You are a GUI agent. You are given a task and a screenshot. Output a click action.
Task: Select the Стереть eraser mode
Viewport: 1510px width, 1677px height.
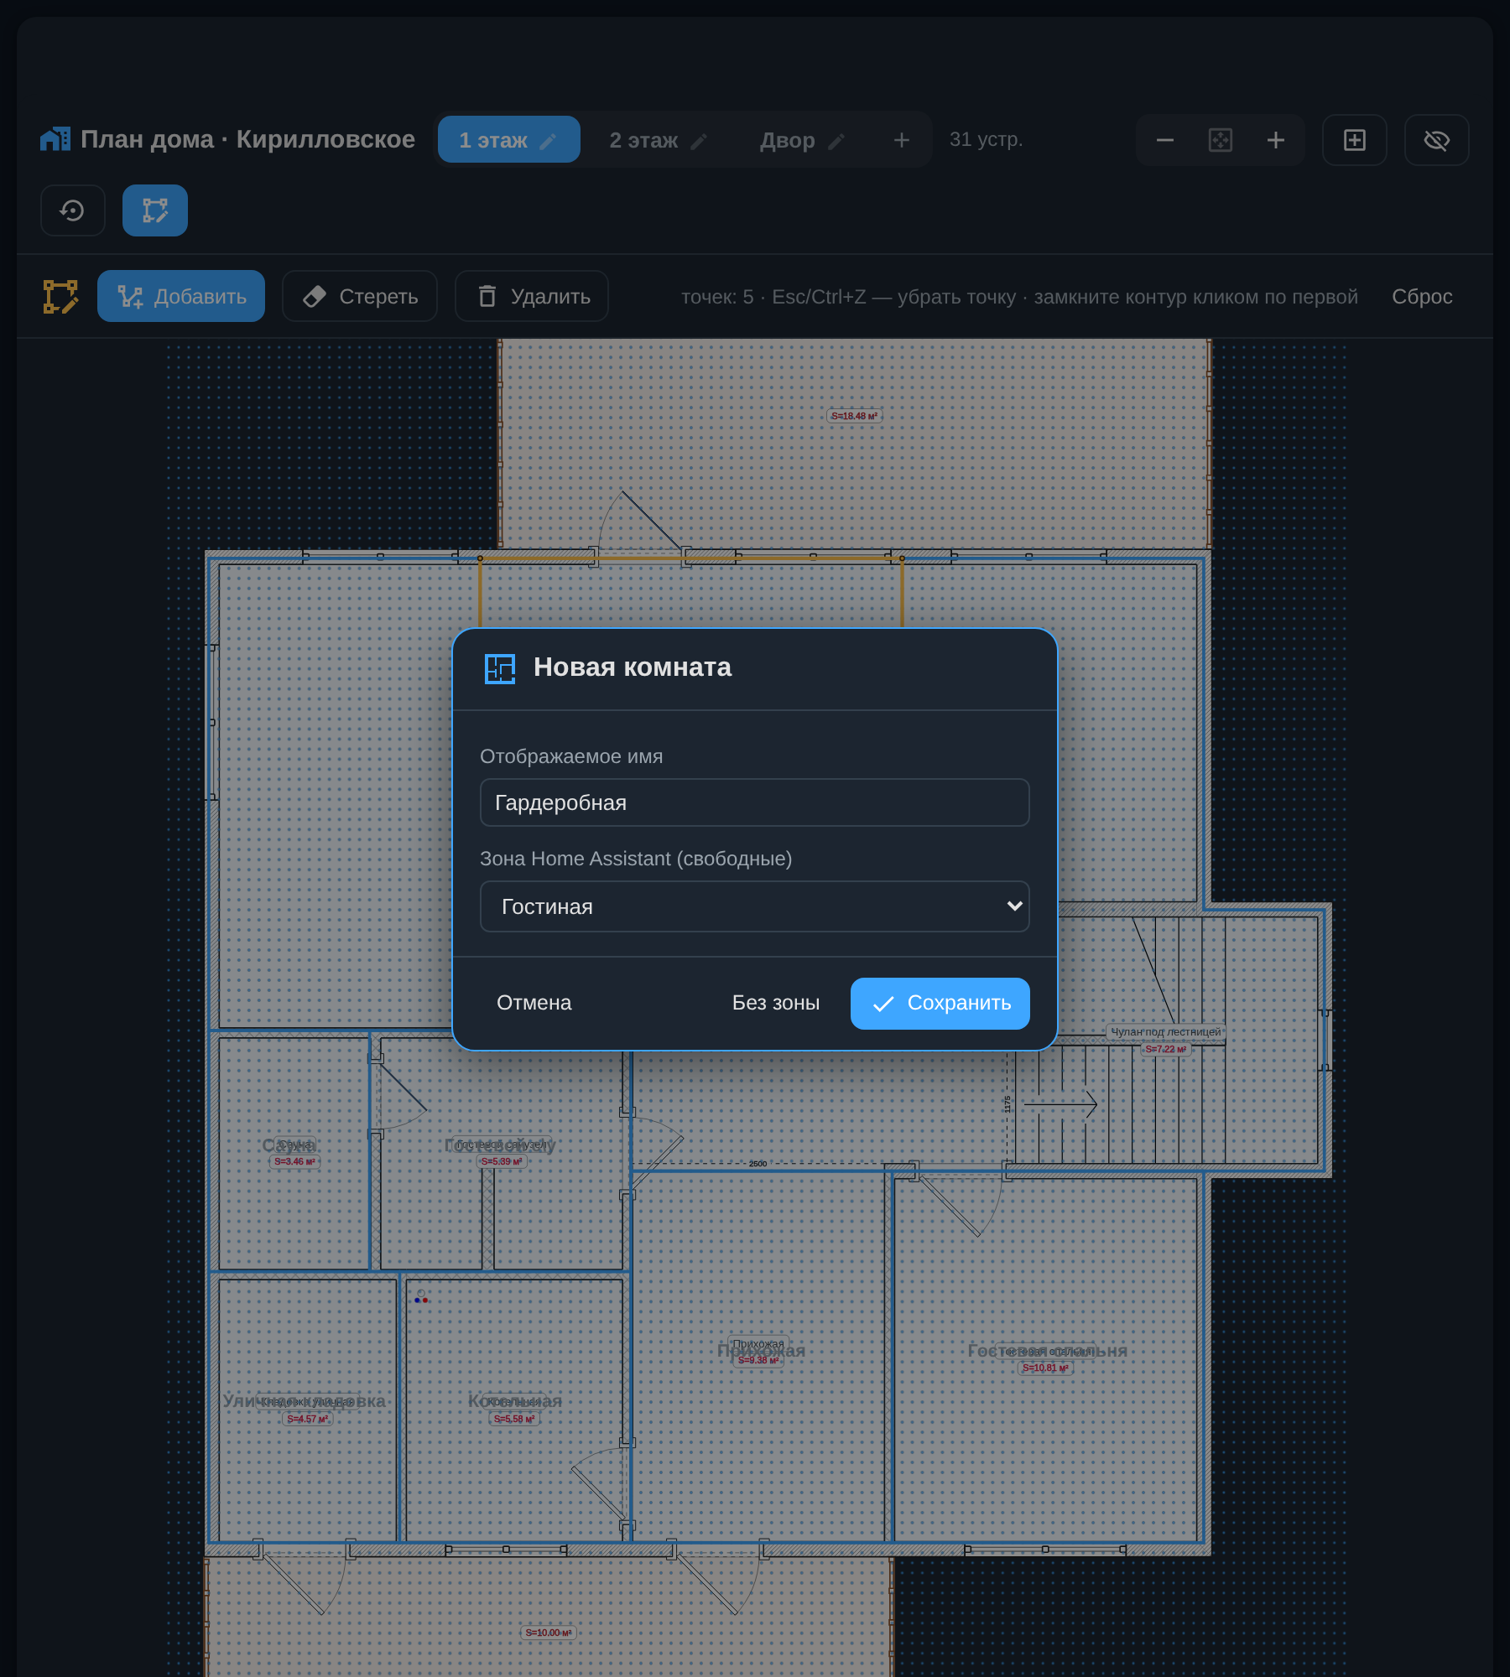pyautogui.click(x=360, y=296)
